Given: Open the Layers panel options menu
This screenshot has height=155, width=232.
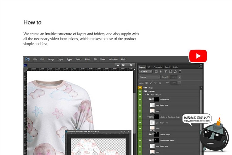Looking at the screenshot, I should click(x=200, y=67).
